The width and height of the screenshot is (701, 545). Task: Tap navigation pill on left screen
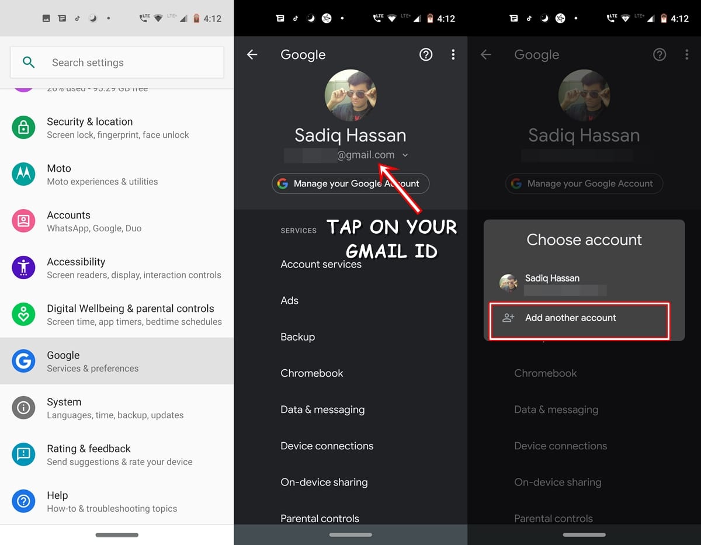[x=117, y=534]
